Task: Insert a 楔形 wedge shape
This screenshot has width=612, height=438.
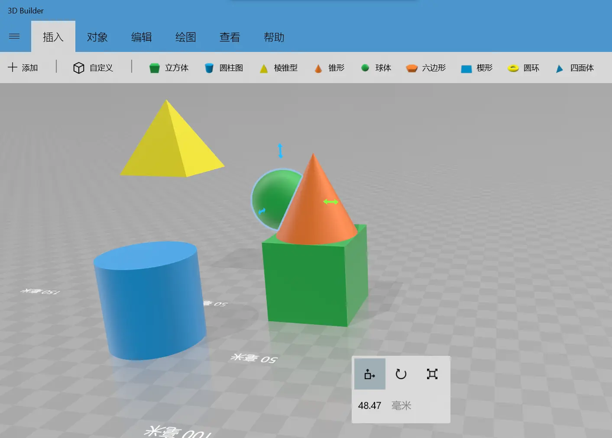Action: tap(477, 68)
